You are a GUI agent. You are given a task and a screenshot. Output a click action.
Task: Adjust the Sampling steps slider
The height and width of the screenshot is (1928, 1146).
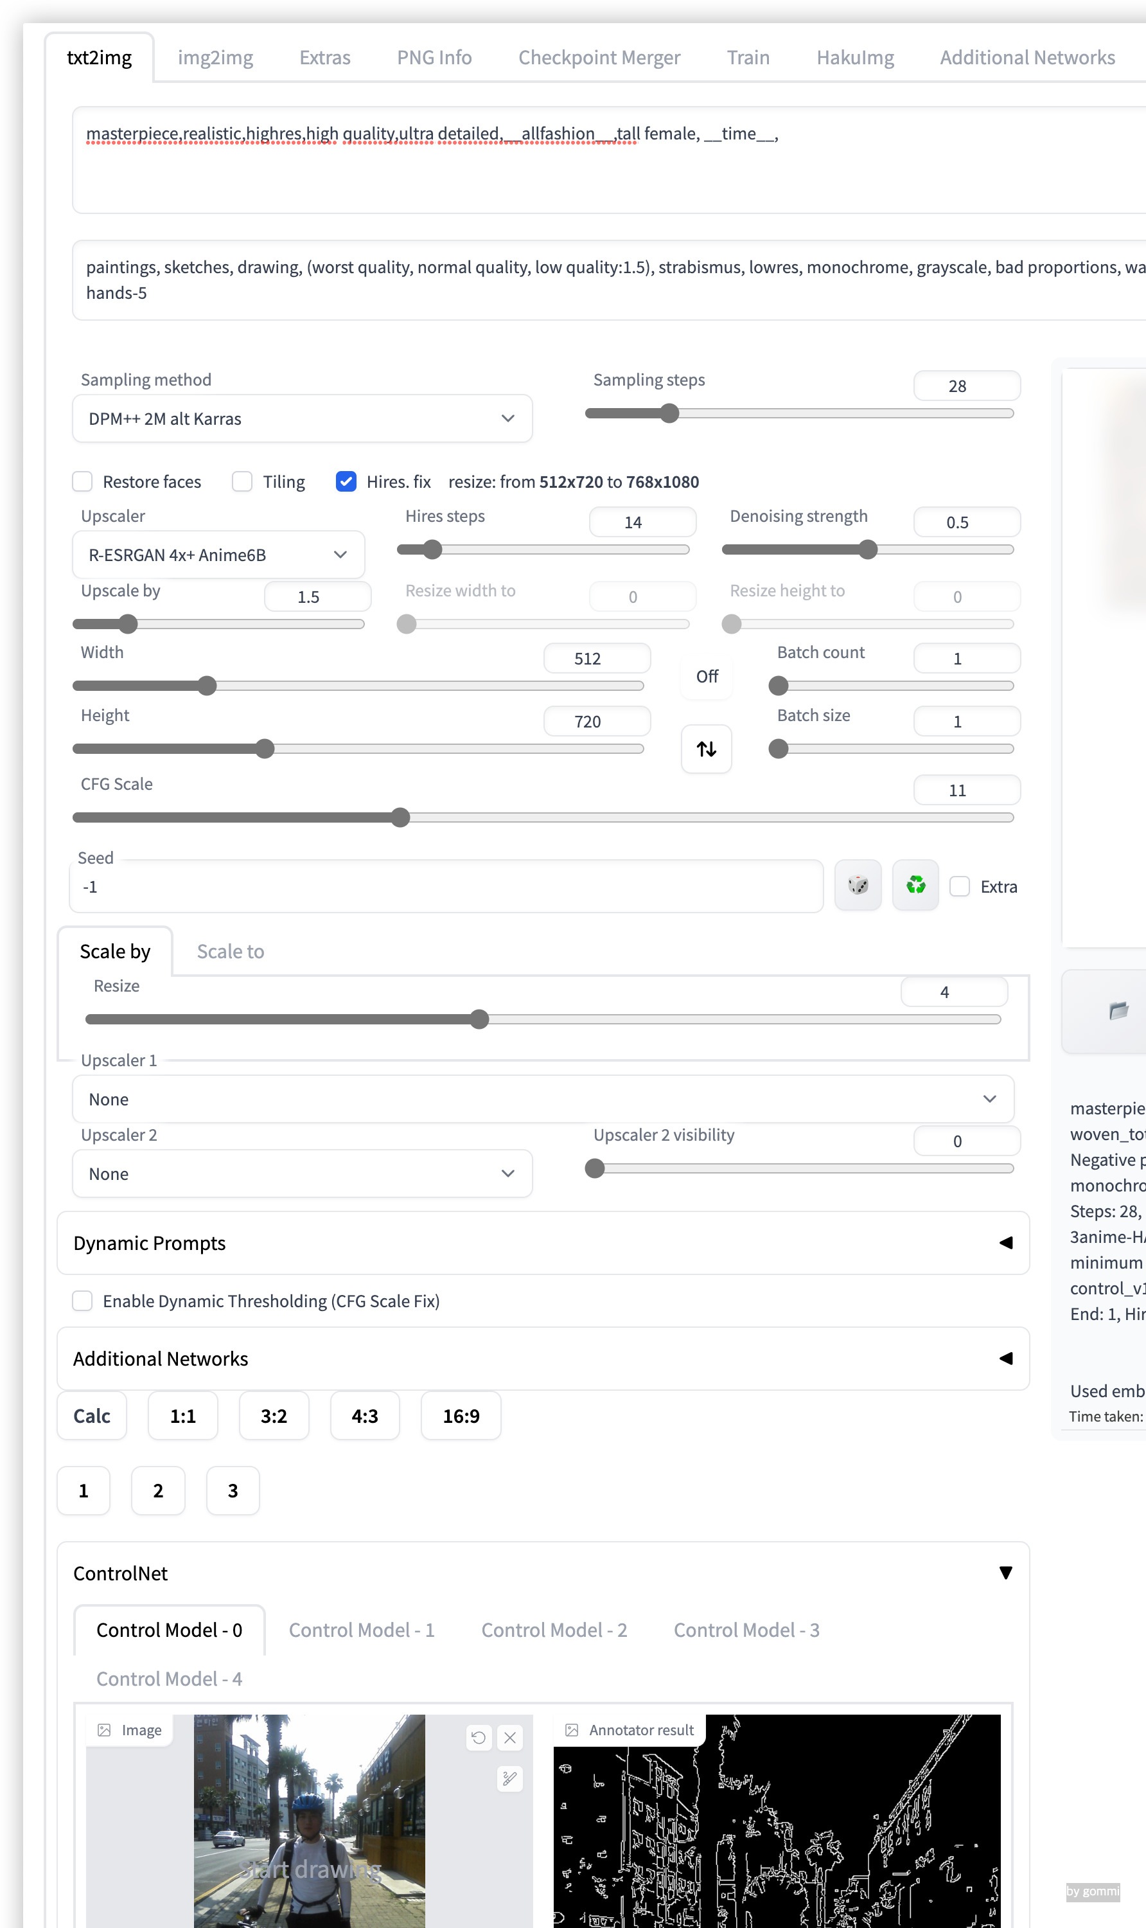point(799,413)
